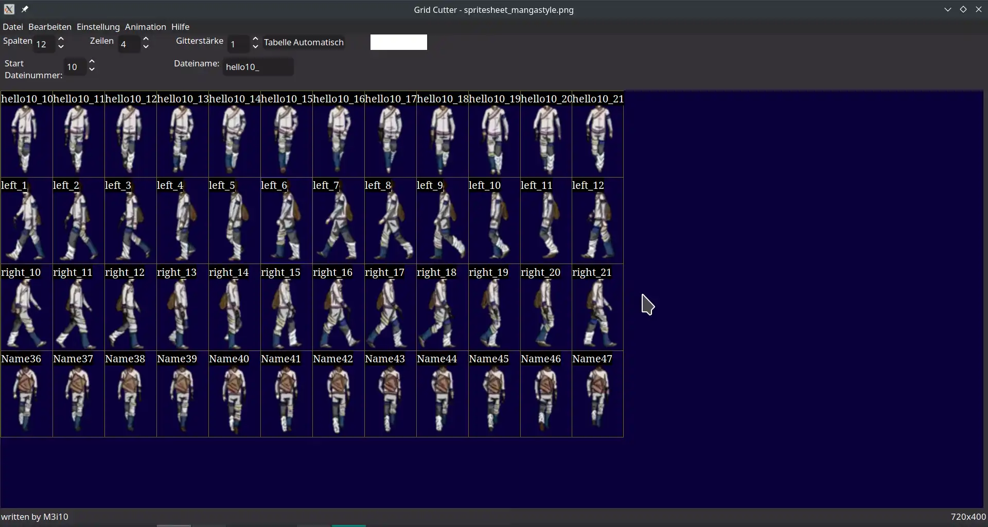Focus the Dateiname text field
The height and width of the screenshot is (527, 988).
257,67
